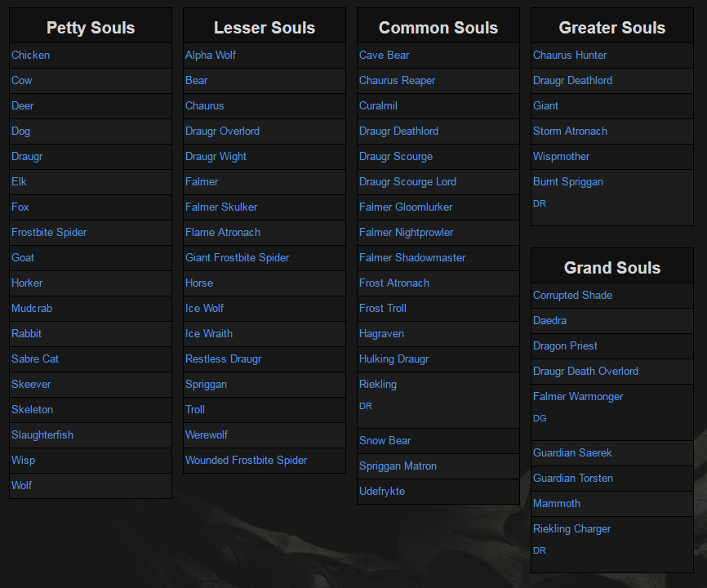The width and height of the screenshot is (707, 588).
Task: Open the Cave Bear link
Action: 384,56
